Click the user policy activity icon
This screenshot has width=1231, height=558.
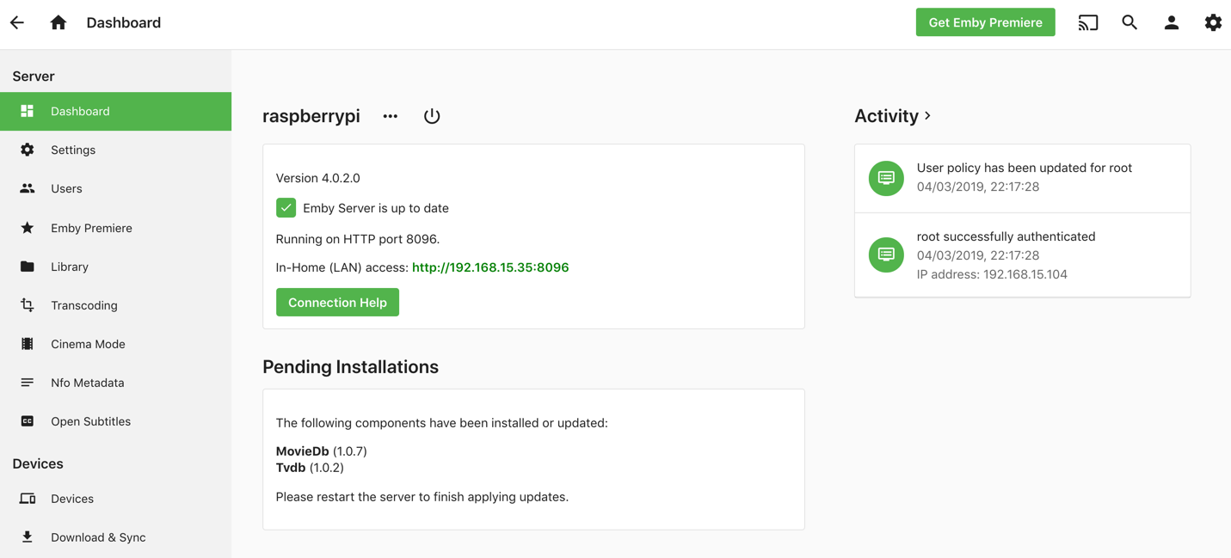click(x=886, y=178)
